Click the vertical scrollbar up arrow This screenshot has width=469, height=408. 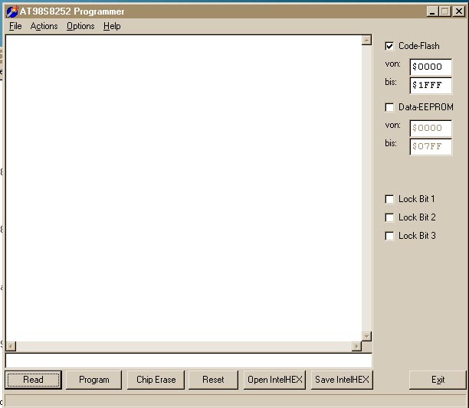tap(367, 40)
